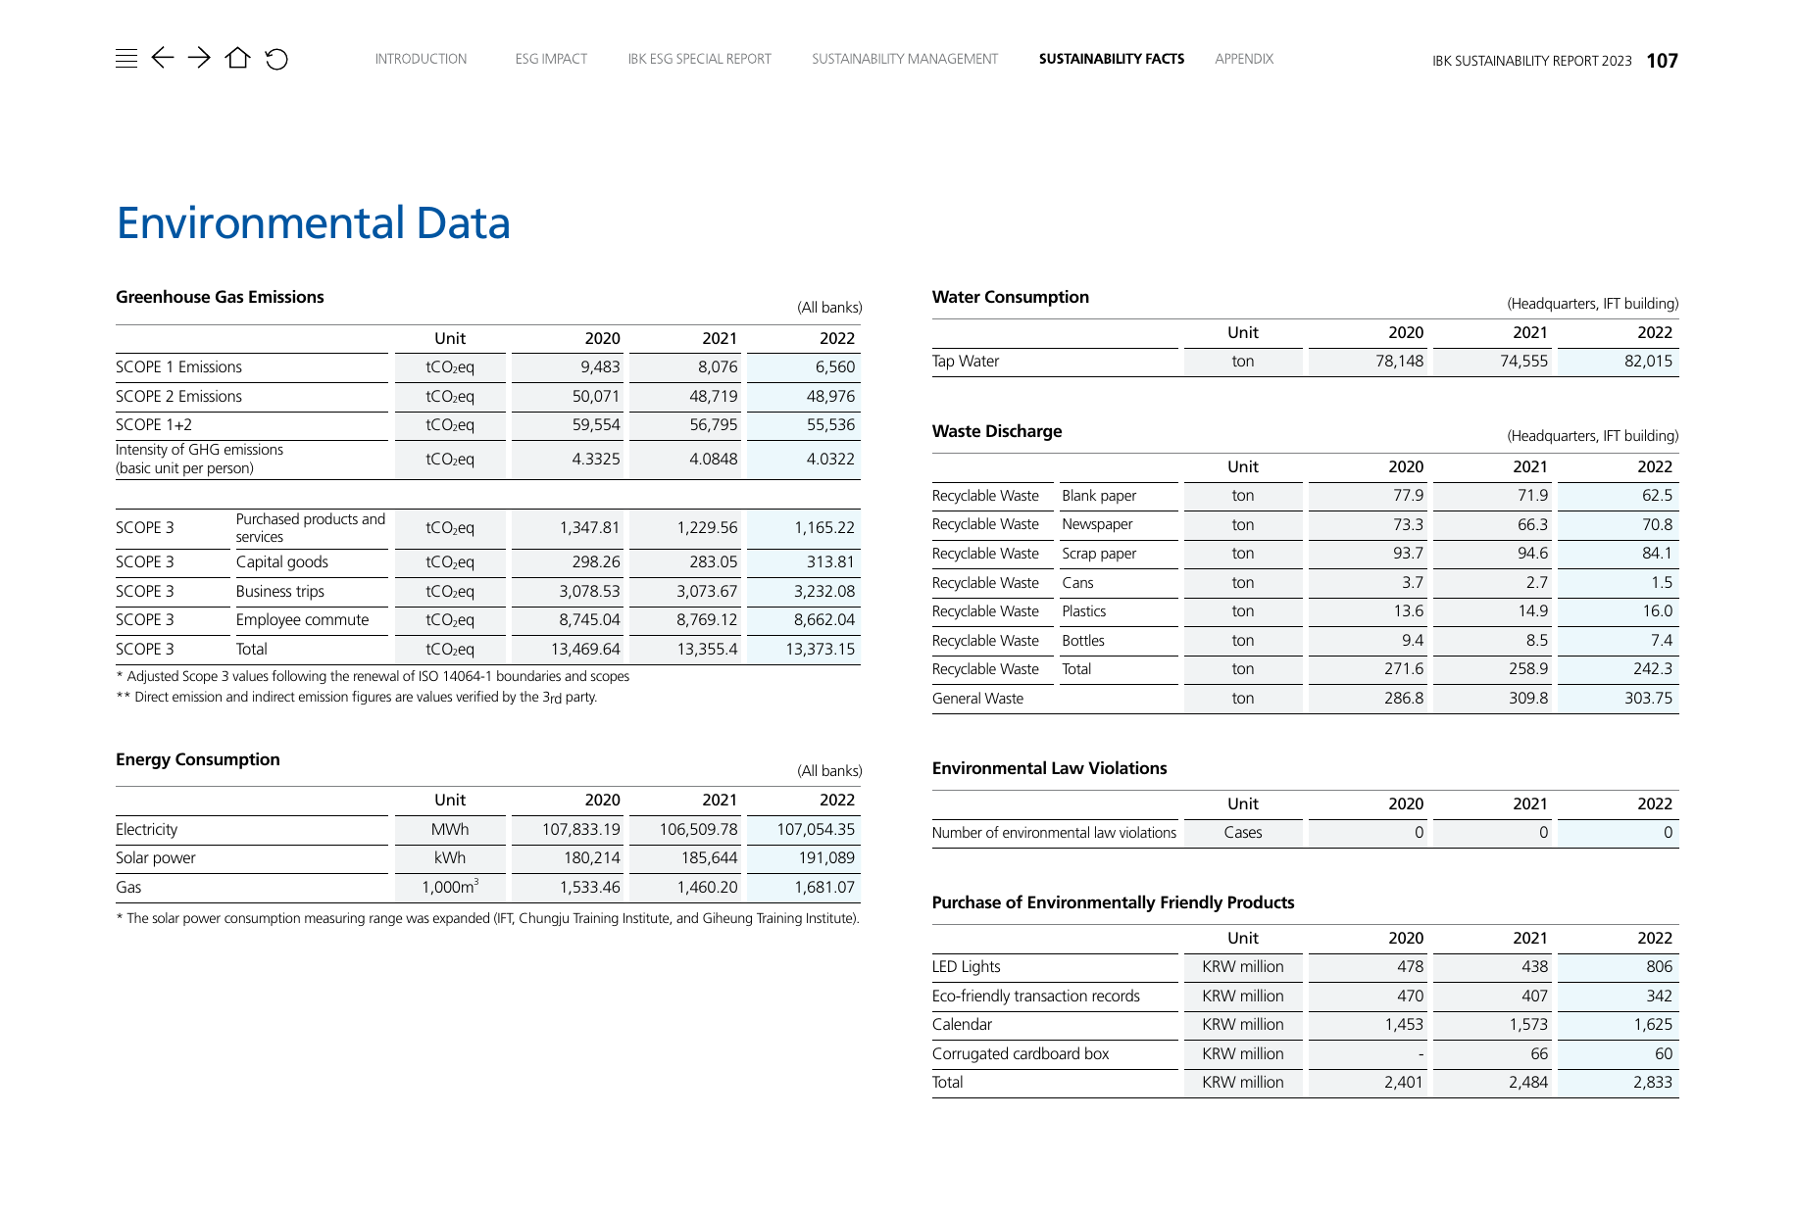Click the SCOPE 1+2 2022 value 55,536
The height and width of the screenshot is (1216, 1795).
tap(830, 425)
